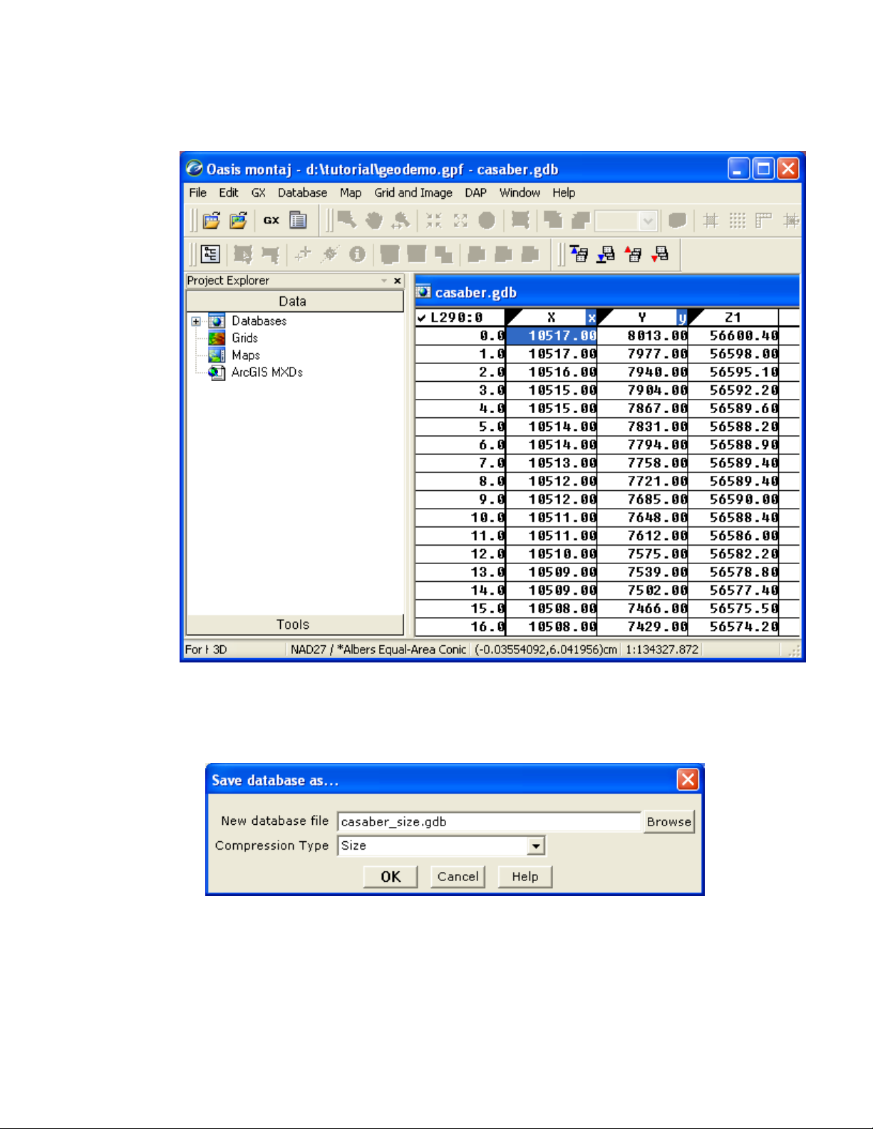Click the open project folder icon
The width and height of the screenshot is (873, 1129).
point(211,220)
